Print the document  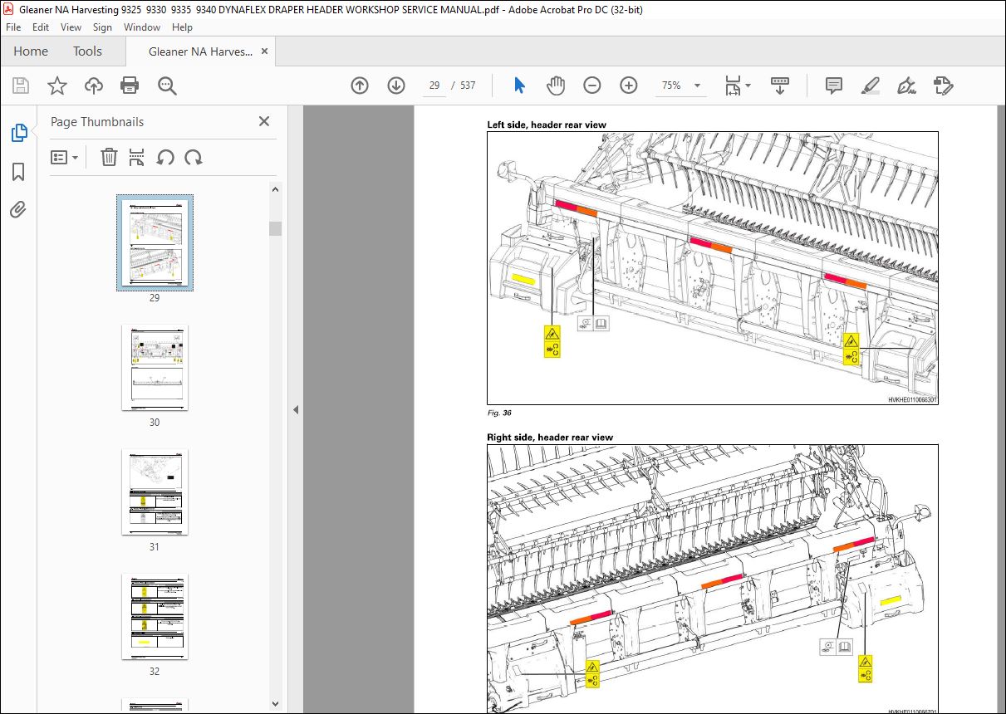130,86
